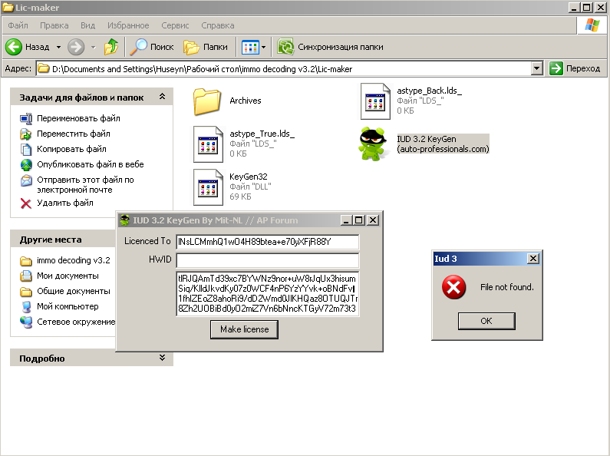Close the Iud 3 error dialog
The image size is (610, 456).
point(533,259)
